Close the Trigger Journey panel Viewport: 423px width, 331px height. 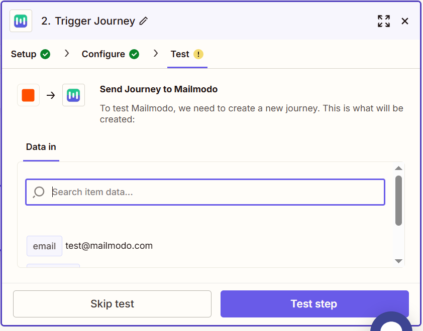click(405, 21)
